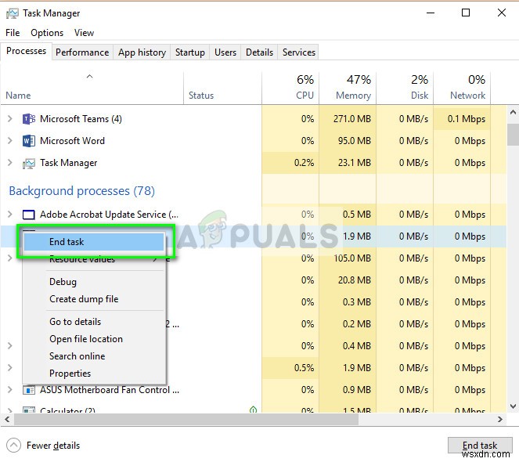Click the horizontal scrollbar thumb
519x462 pixels.
(x=186, y=419)
